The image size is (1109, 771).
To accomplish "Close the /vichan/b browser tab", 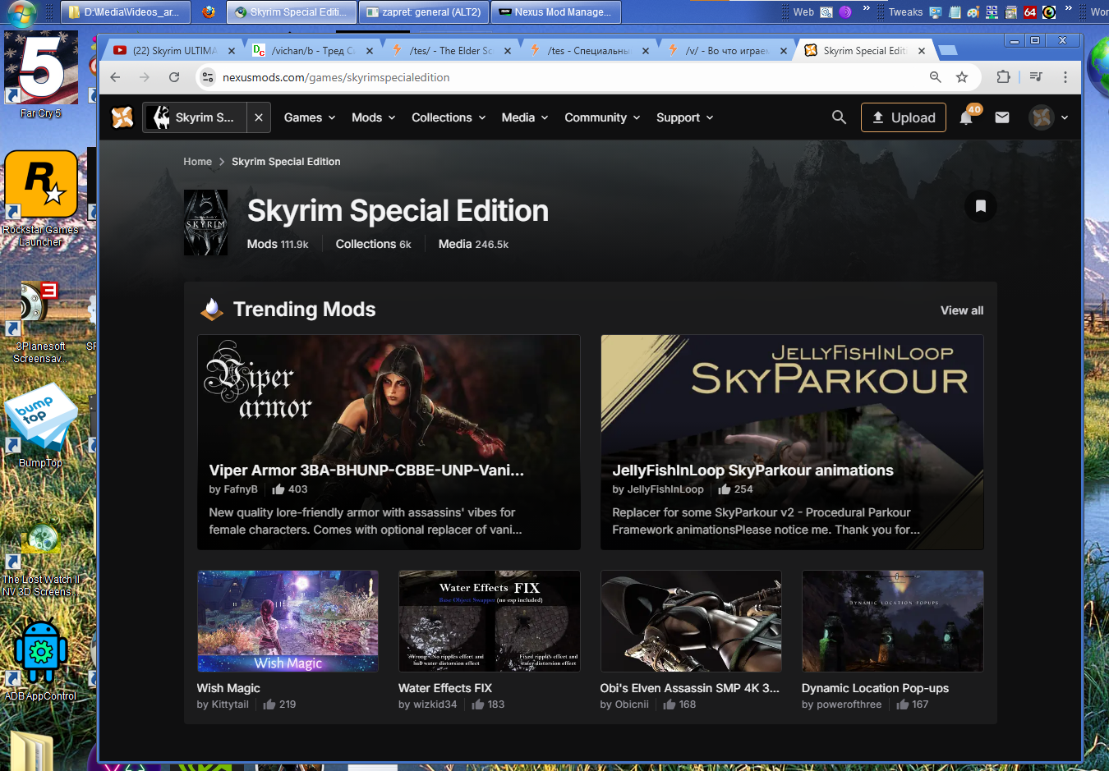I will click(x=370, y=51).
